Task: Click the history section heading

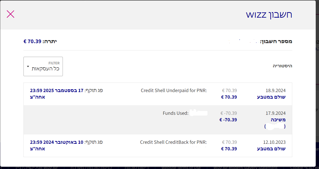Action: tap(282, 66)
